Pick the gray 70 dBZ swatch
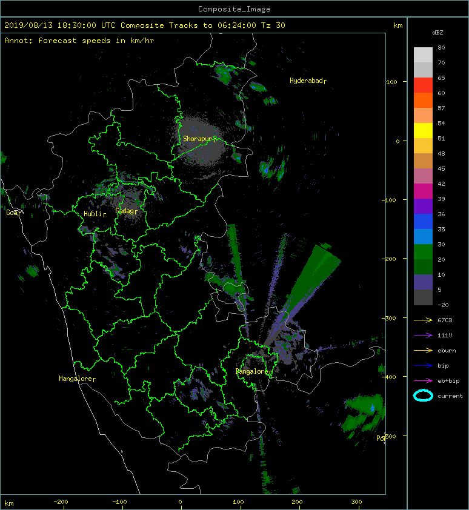Viewport: 469px width, 510px height. click(423, 70)
